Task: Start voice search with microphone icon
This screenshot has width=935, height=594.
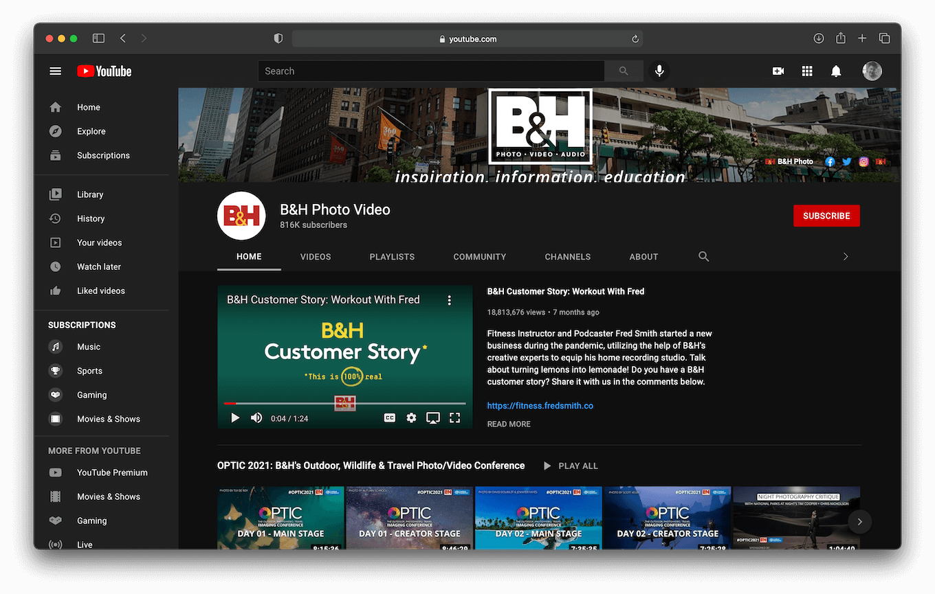Action: click(x=659, y=71)
